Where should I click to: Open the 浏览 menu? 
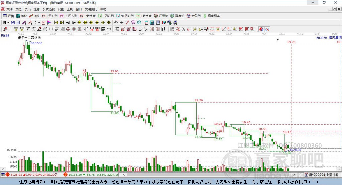[19, 9]
